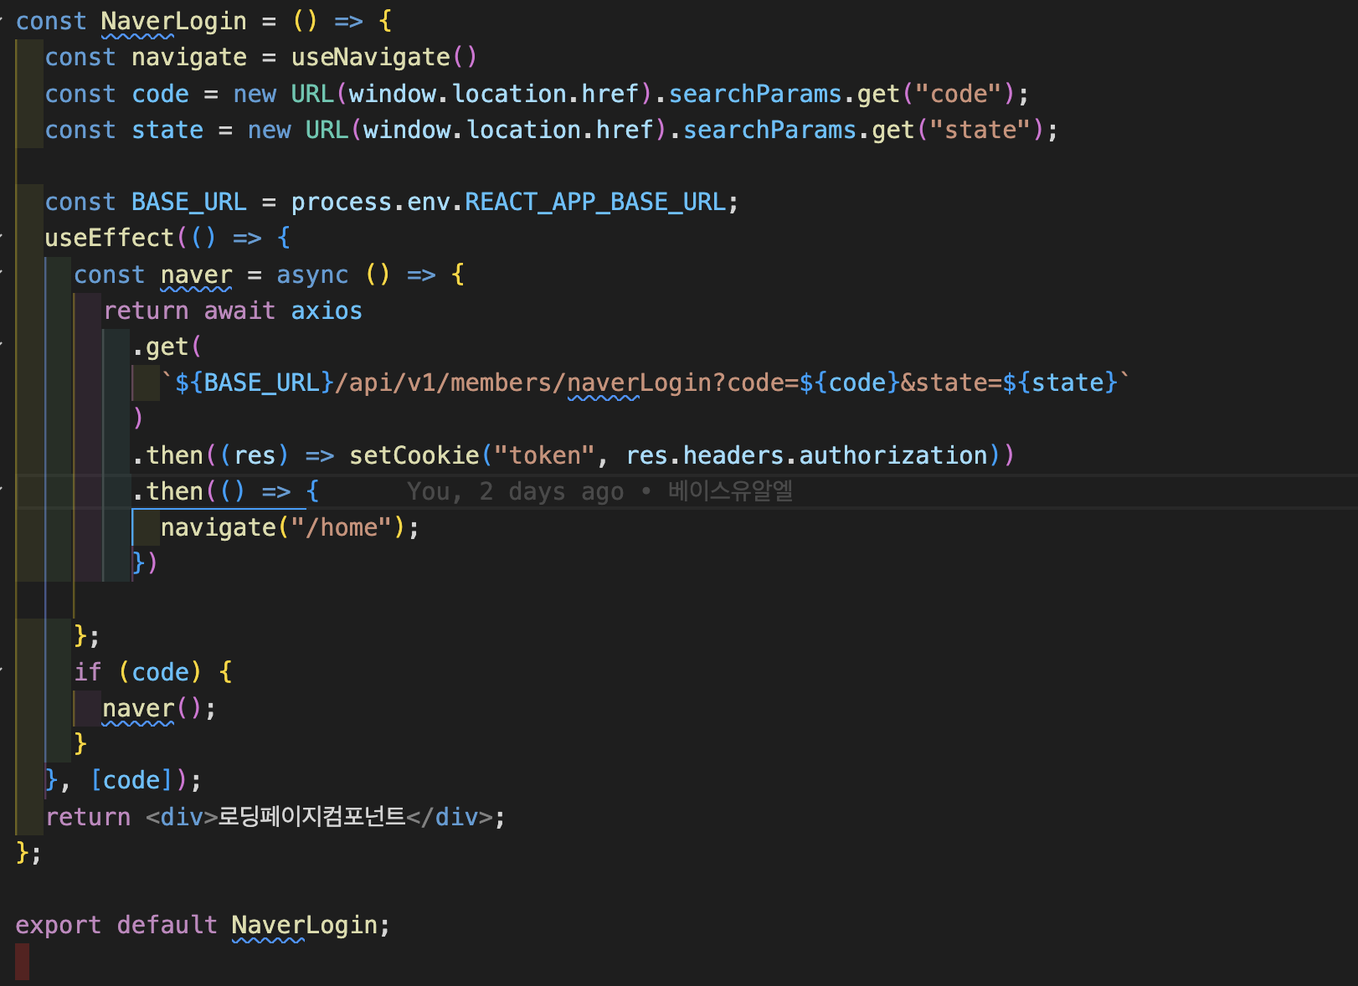This screenshot has height=986, width=1358.
Task: Click the [code] dependency array
Action: pyautogui.click(x=131, y=781)
